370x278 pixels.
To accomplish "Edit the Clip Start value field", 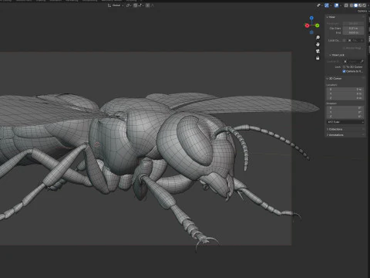I will [353, 29].
